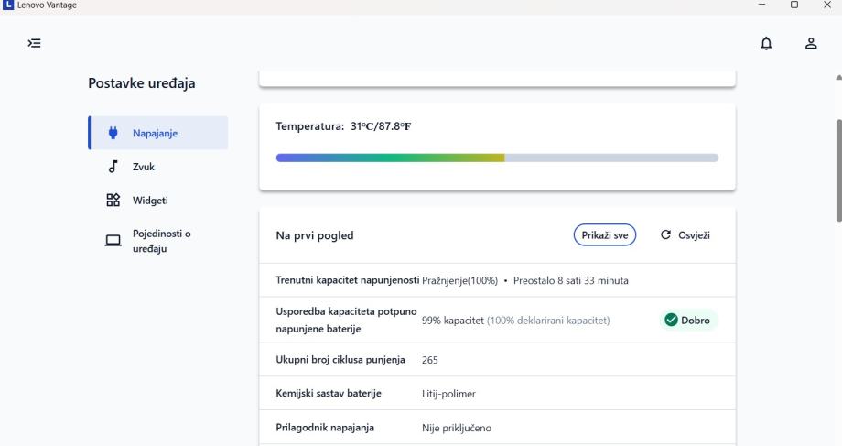Click the Osvježi button label
The height and width of the screenshot is (446, 842).
tap(693, 235)
